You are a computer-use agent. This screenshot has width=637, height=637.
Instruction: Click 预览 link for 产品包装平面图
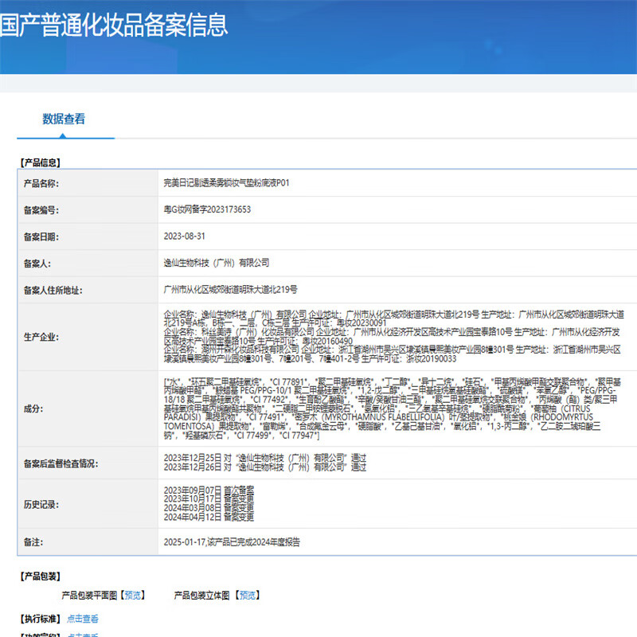[134, 595]
